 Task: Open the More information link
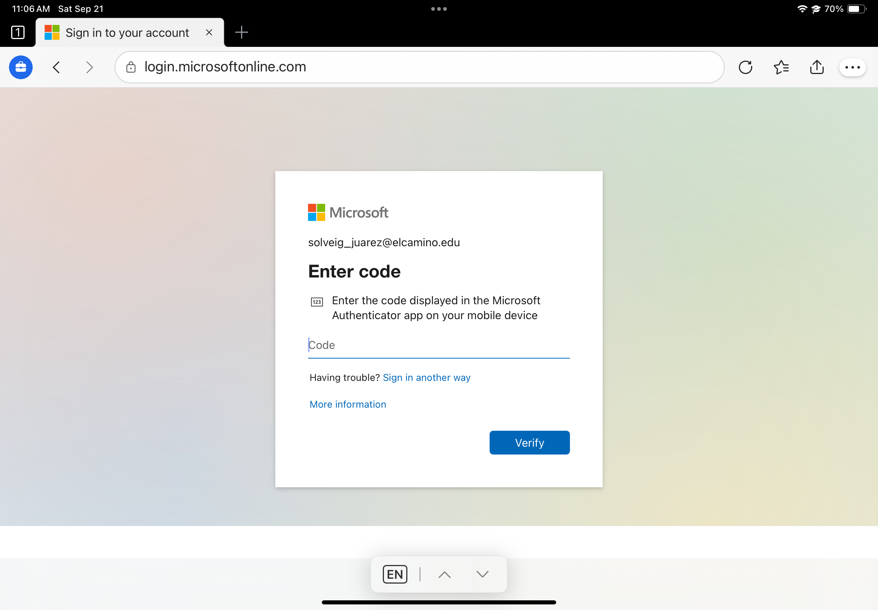[347, 404]
